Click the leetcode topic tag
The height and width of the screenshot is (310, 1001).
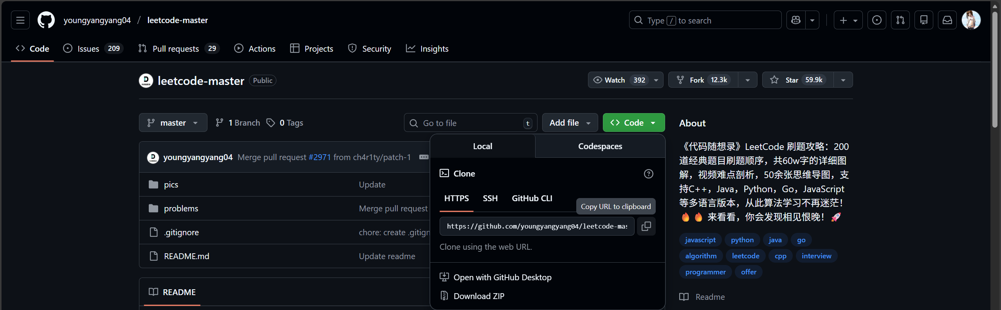click(746, 256)
